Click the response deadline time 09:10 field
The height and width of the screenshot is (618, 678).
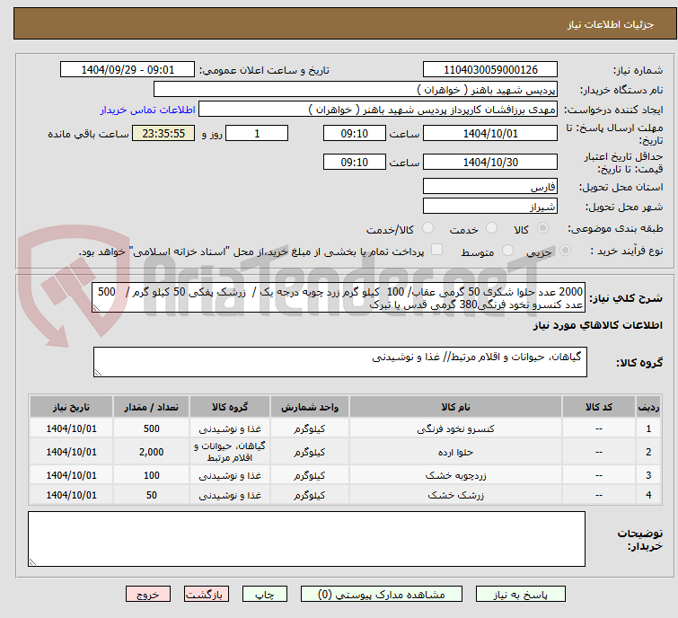tap(354, 133)
